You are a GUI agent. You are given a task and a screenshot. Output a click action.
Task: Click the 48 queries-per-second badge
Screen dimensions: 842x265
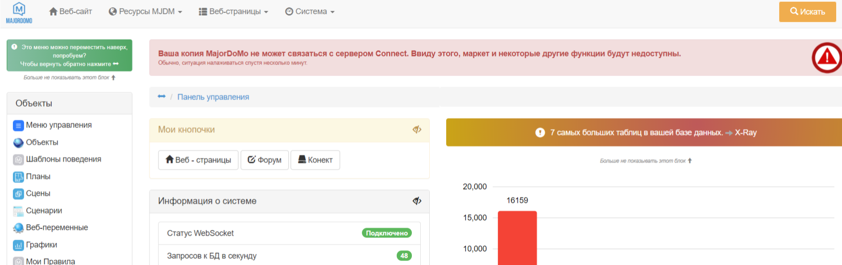coord(404,256)
